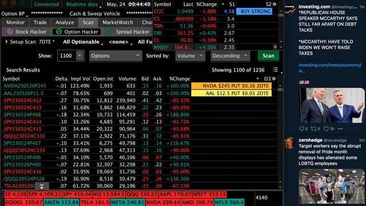Click the ES 4,120 ticker tile

tap(16, 195)
